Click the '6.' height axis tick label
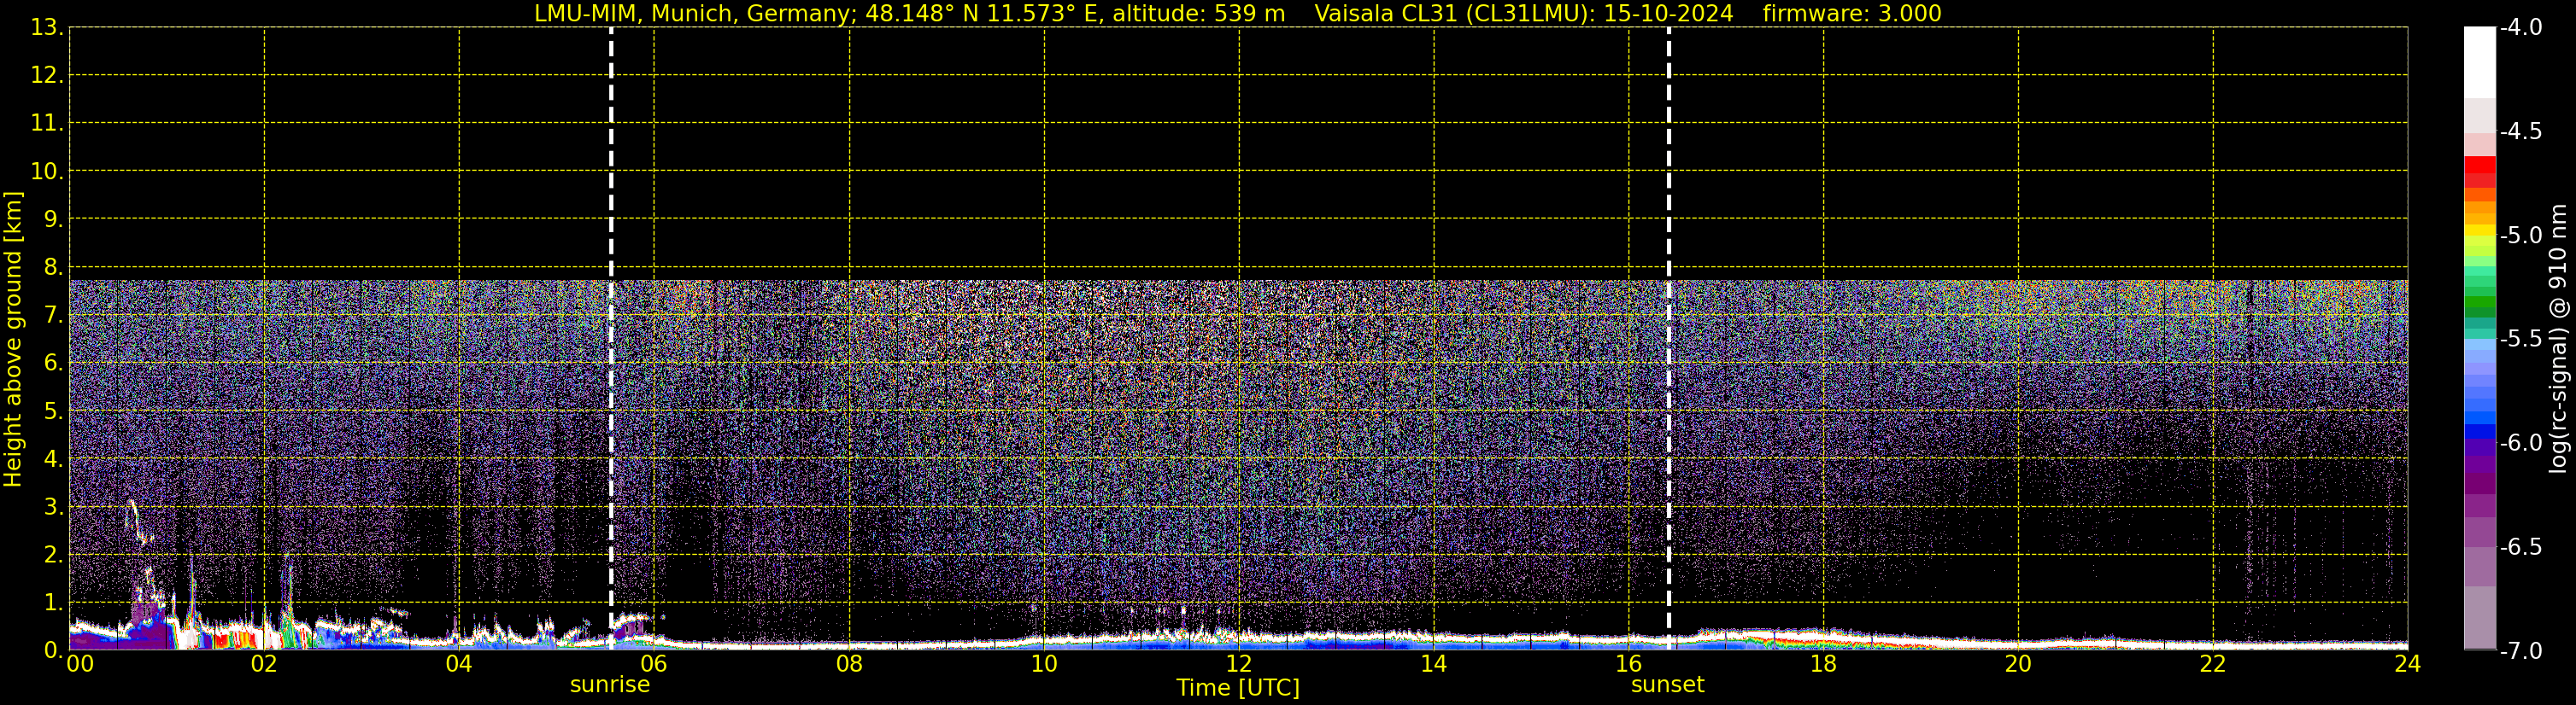The height and width of the screenshot is (705, 2576). click(53, 363)
